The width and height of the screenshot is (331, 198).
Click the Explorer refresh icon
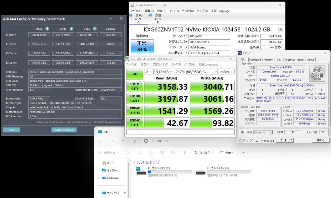pos(134,141)
